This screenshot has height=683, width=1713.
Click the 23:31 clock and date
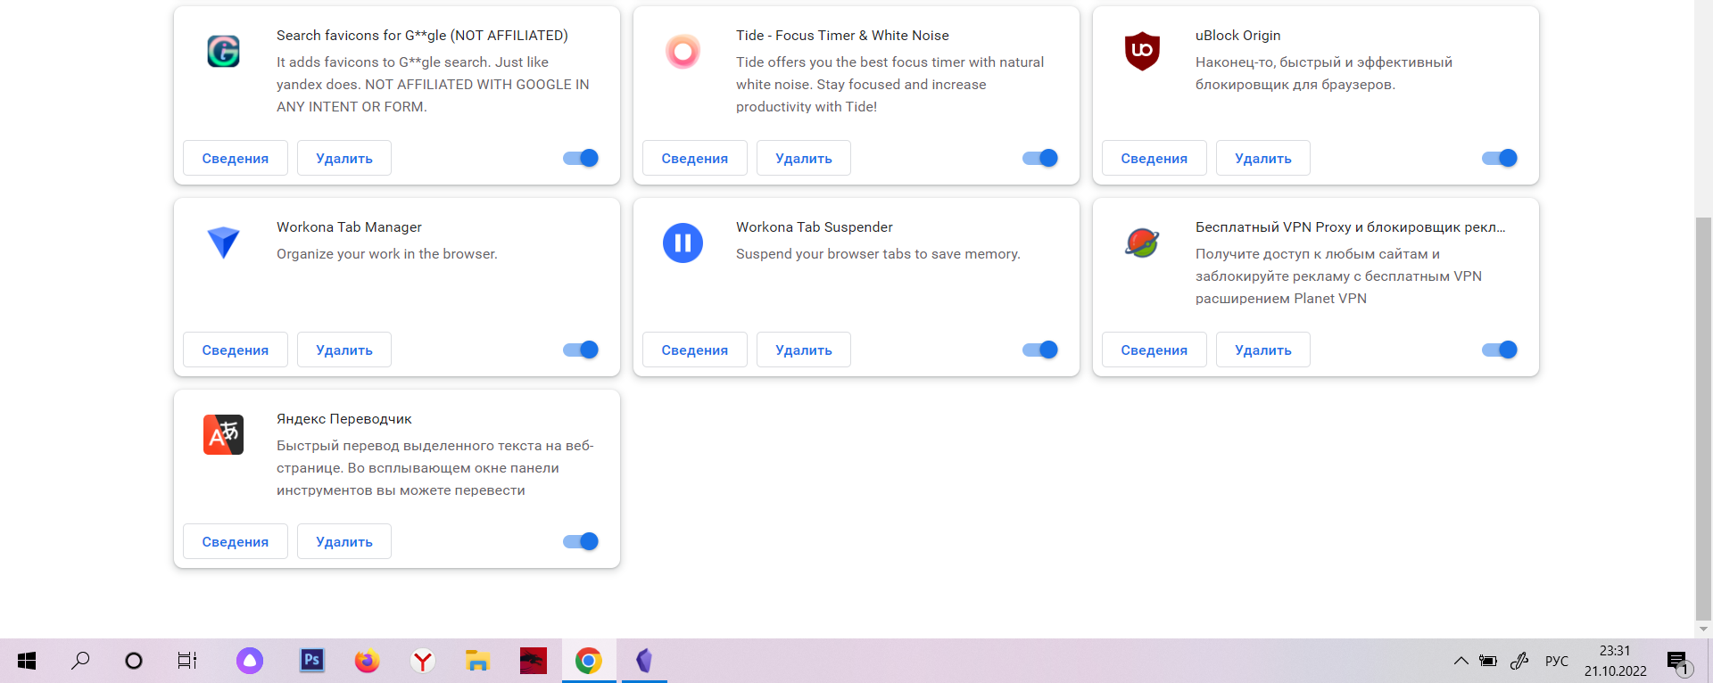[x=1616, y=661]
